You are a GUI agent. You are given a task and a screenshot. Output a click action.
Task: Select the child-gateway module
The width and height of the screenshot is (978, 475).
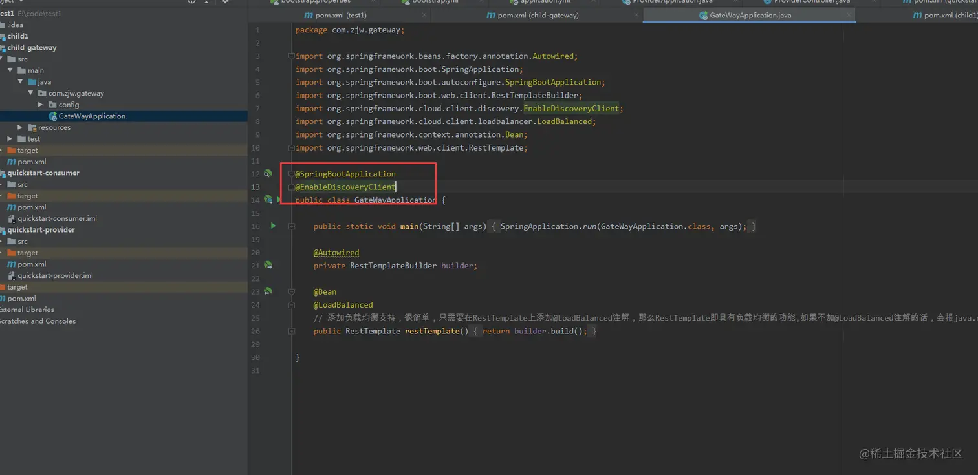pyautogui.click(x=32, y=48)
